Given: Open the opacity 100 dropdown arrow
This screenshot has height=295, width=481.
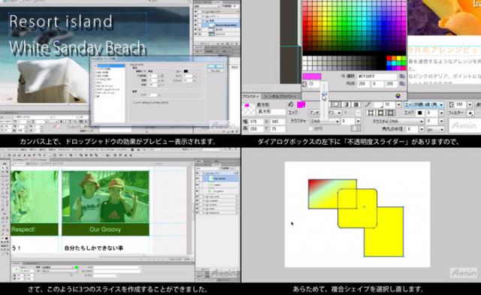Looking at the screenshot, I should pos(469,105).
